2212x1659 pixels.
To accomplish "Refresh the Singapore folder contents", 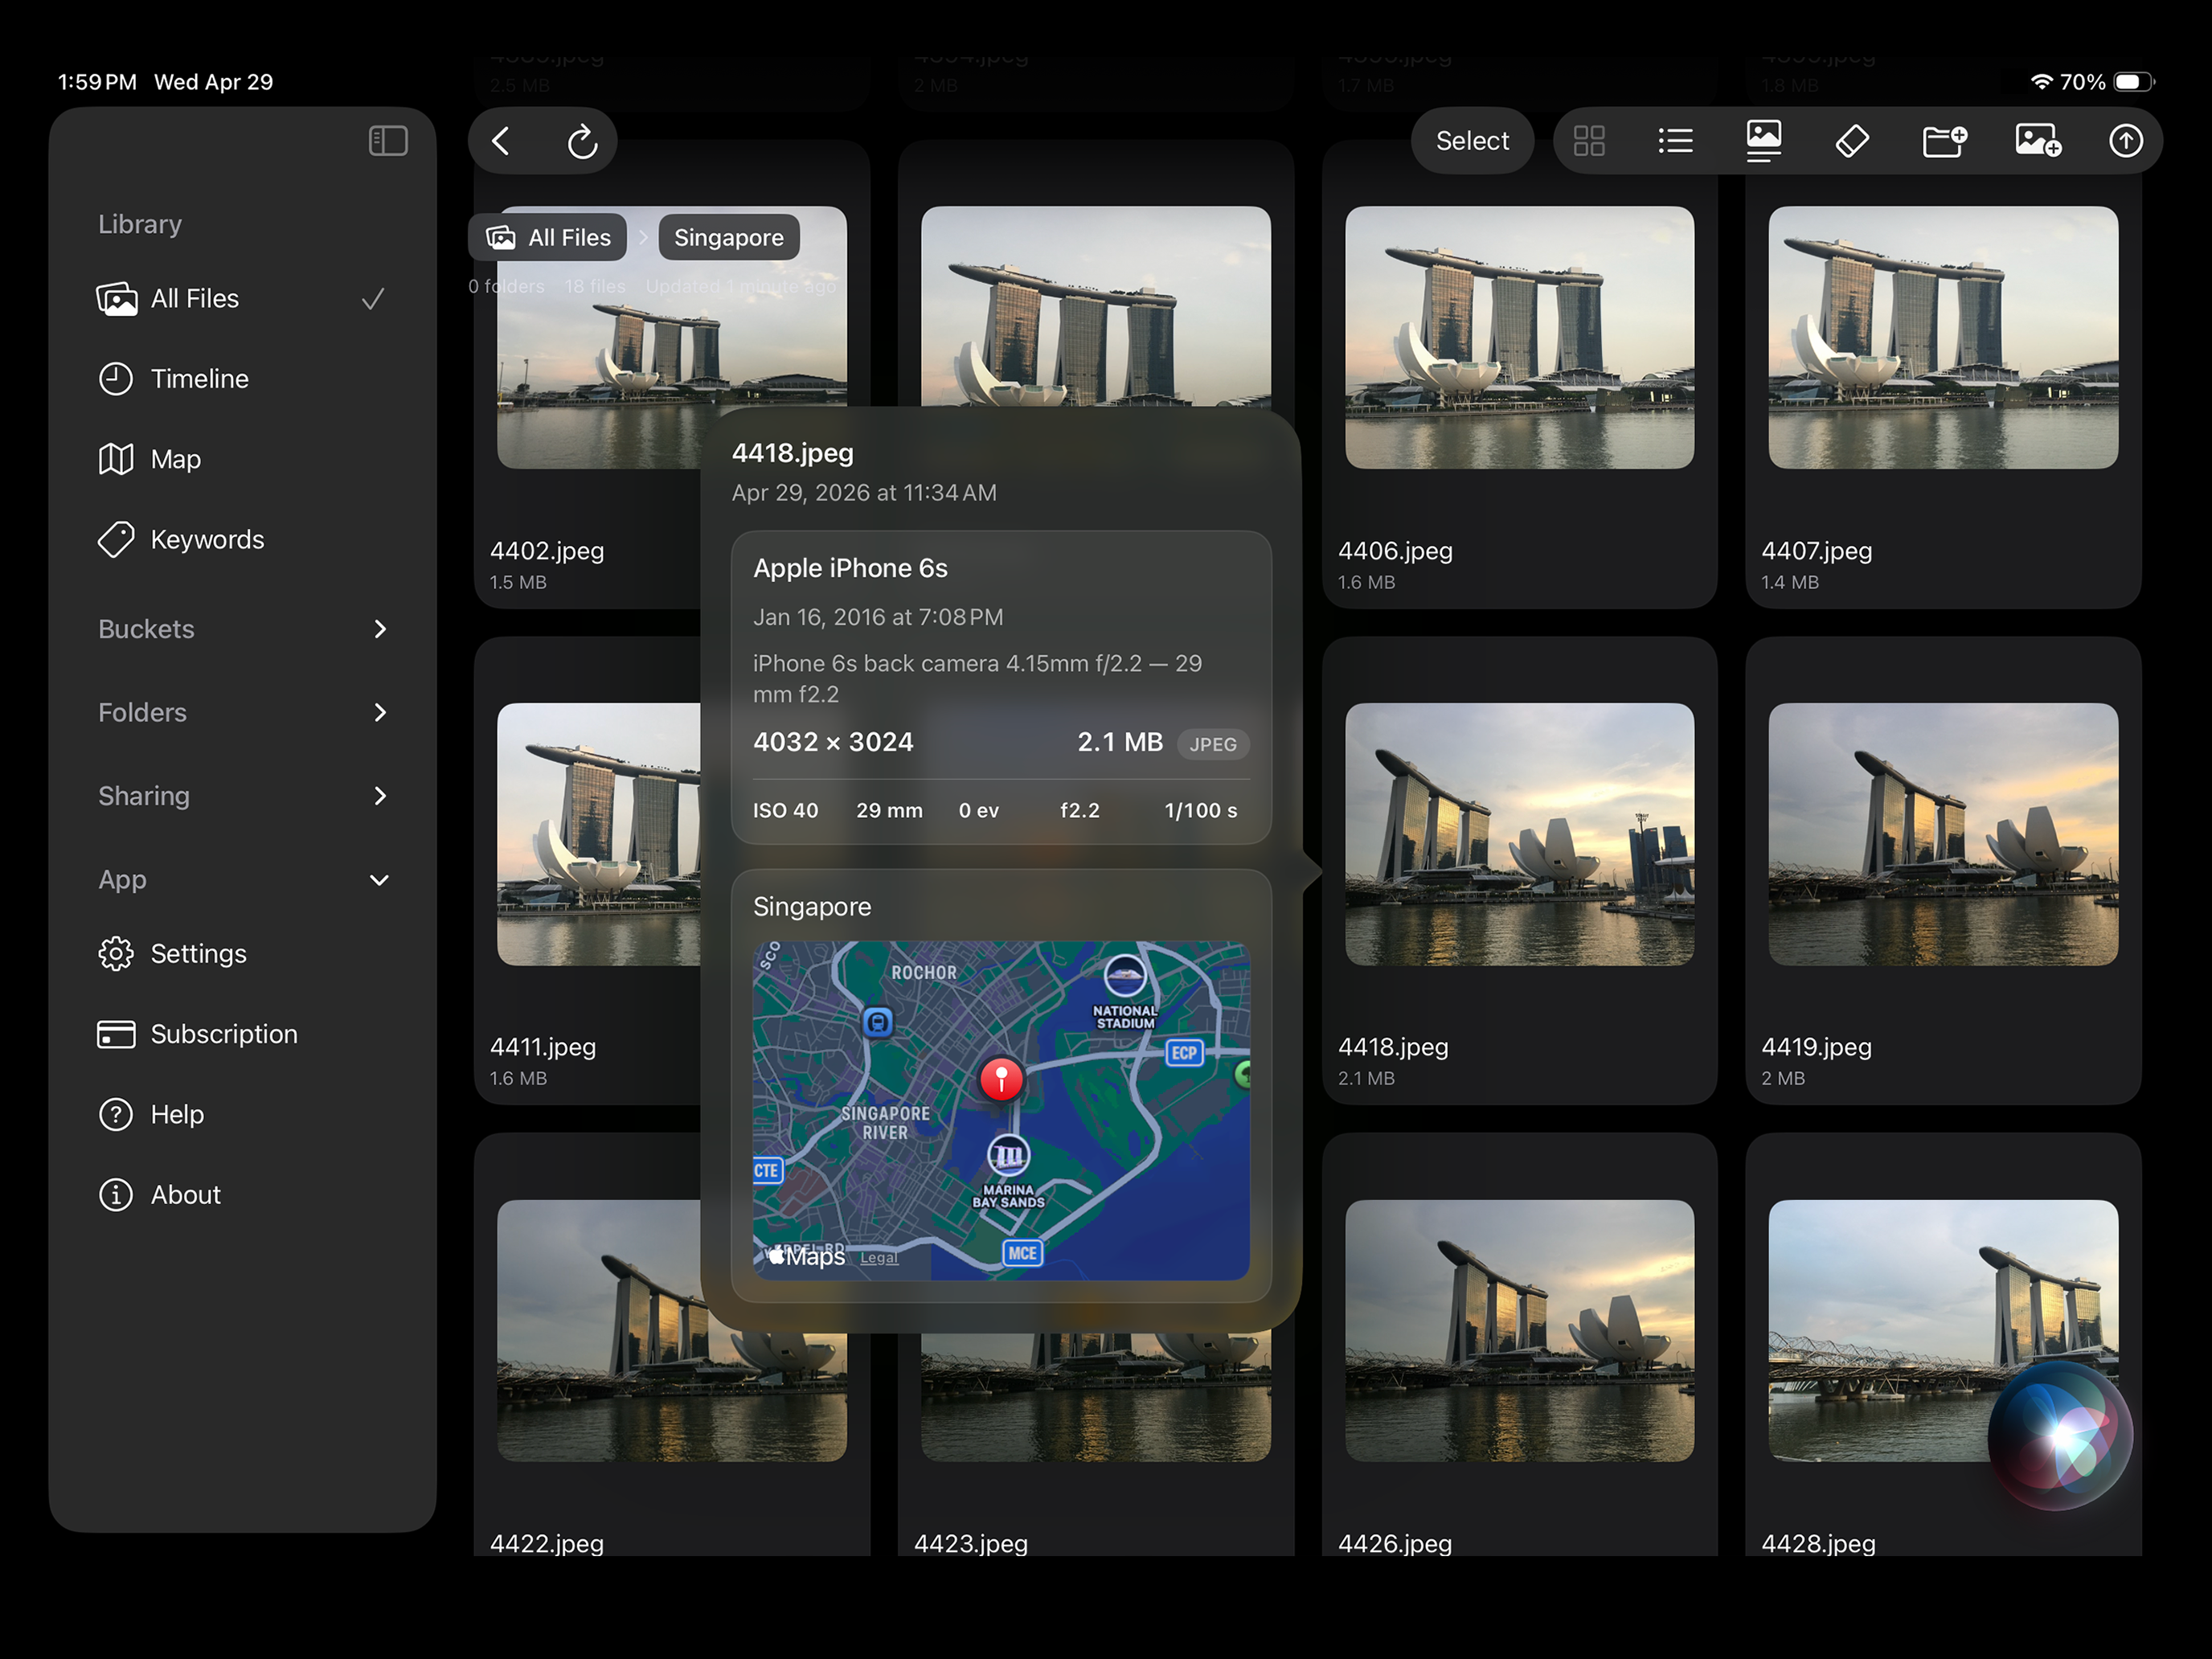I will (582, 141).
